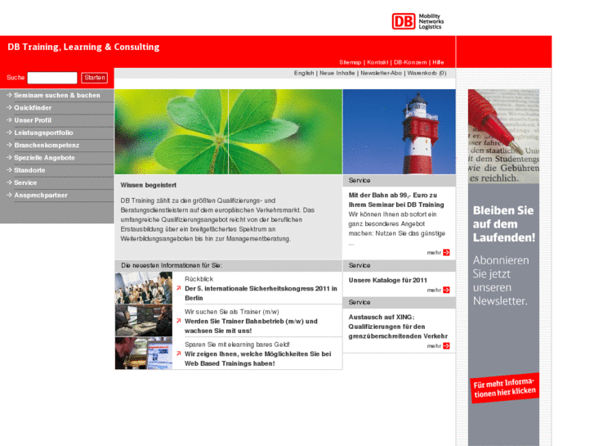This screenshot has height=446, width=594.
Task: Open the Sitemap link
Action: (350, 62)
